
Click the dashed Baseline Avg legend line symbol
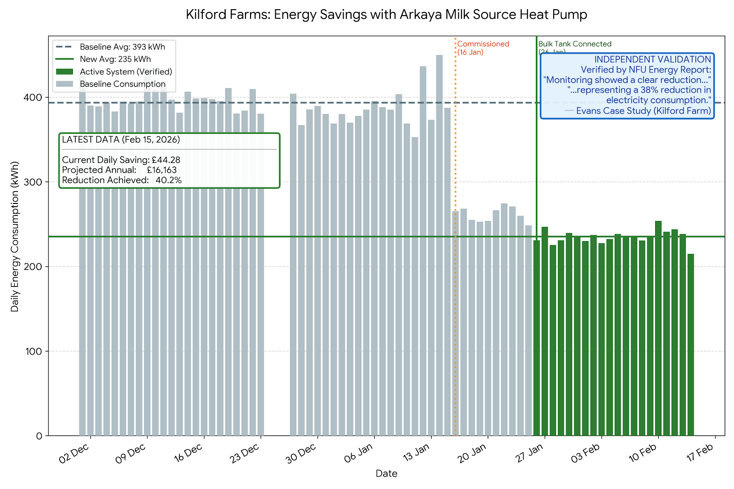(x=63, y=46)
